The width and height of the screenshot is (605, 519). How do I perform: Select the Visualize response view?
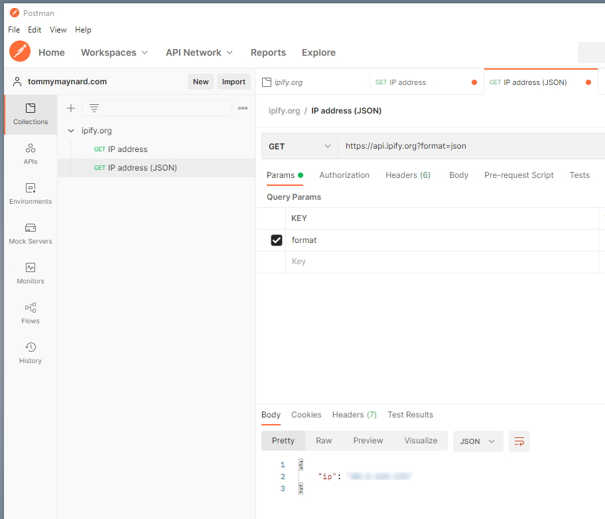[x=421, y=441]
